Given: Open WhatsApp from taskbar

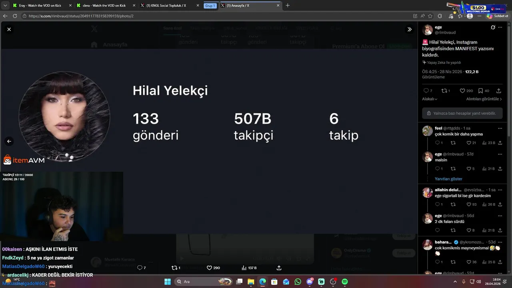Looking at the screenshot, I should (x=298, y=282).
